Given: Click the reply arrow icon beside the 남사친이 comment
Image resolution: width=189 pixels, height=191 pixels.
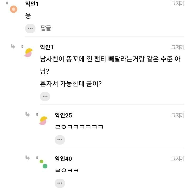Looking at the screenshot, I should 13,47.
